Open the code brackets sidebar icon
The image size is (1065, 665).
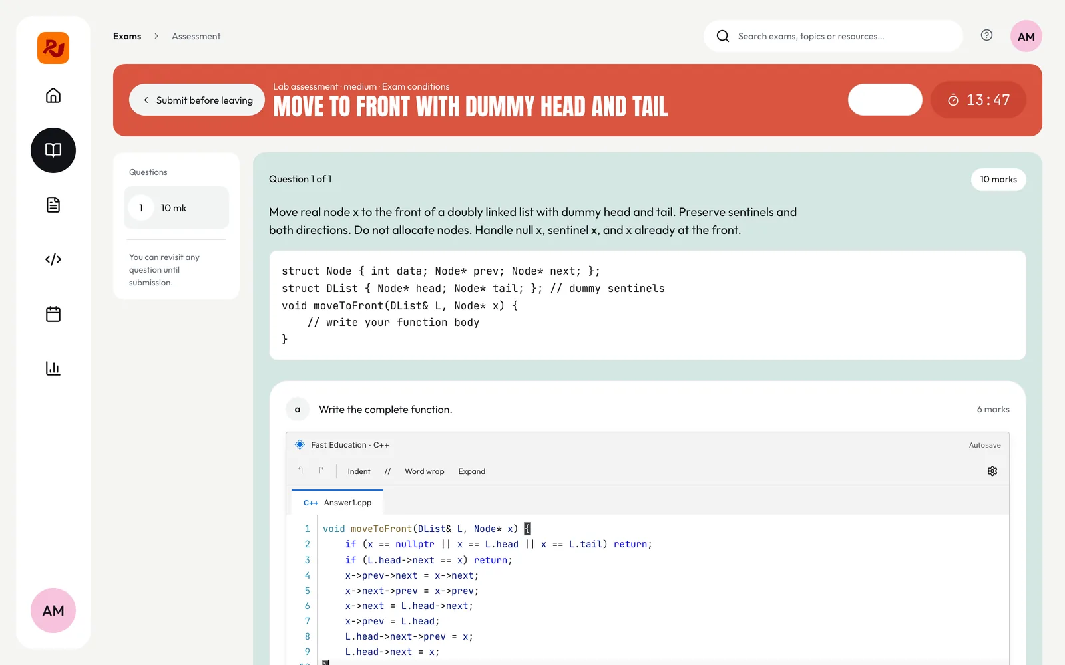[x=53, y=259]
